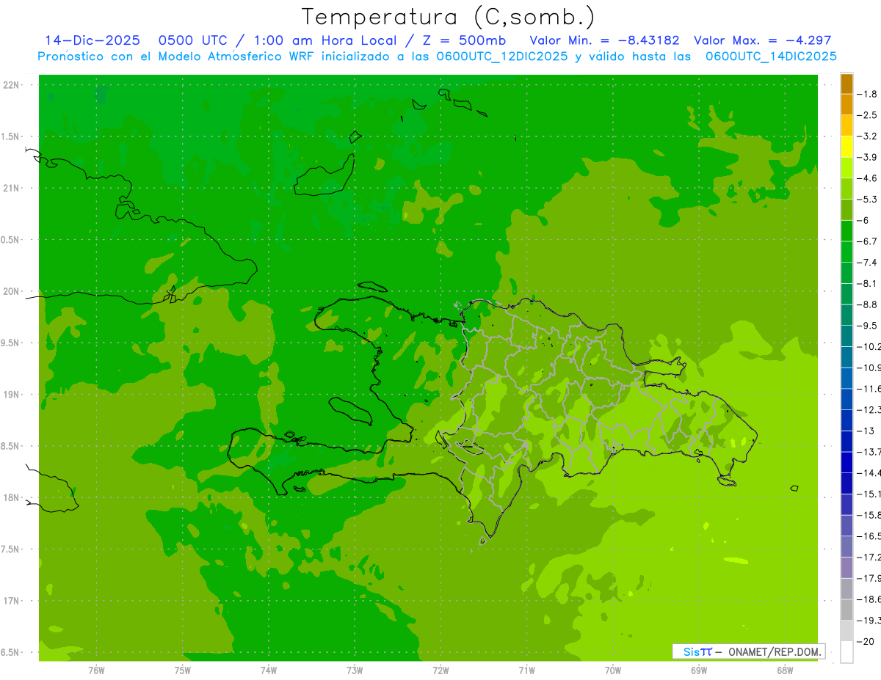Click the "73W" longitude label
This screenshot has height=680, width=881.
[355, 670]
